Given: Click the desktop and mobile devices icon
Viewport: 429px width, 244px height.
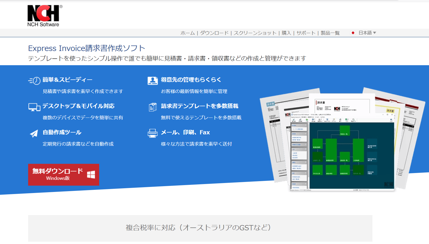Looking at the screenshot, I should click(34, 107).
